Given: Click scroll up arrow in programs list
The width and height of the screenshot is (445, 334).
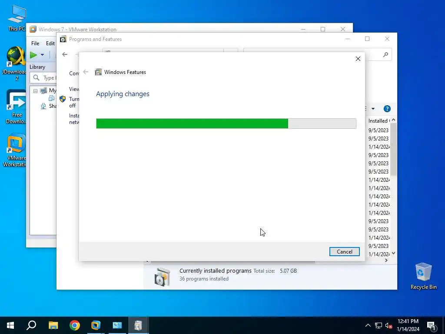Looking at the screenshot, I should pyautogui.click(x=393, y=120).
